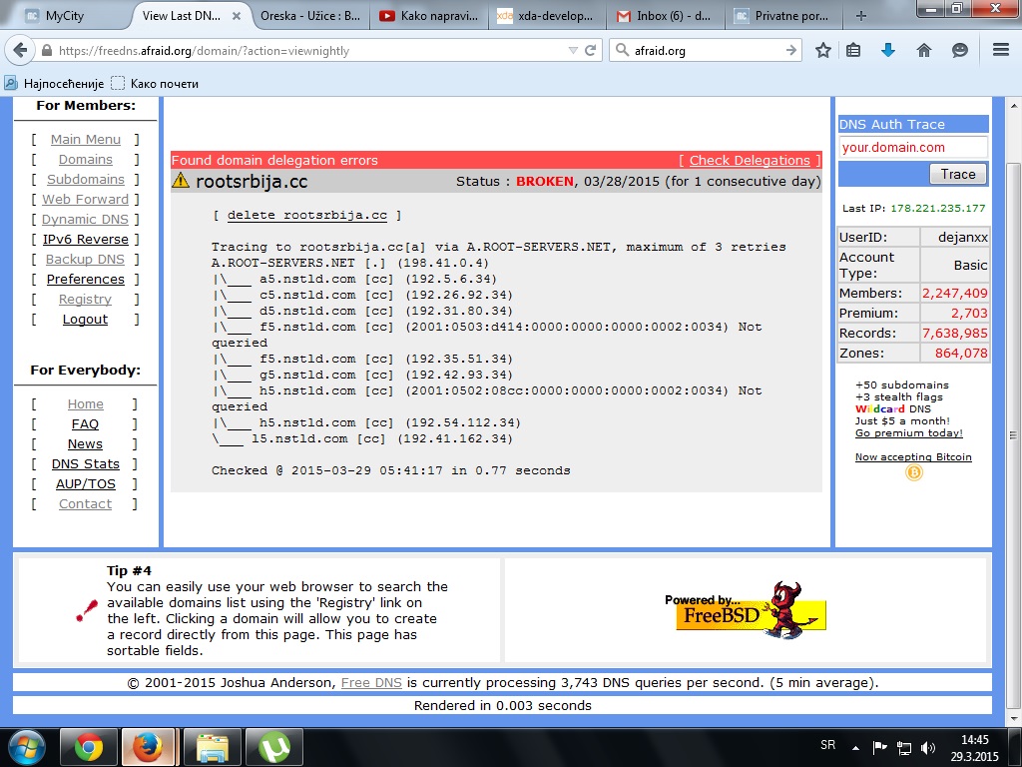Image resolution: width=1022 pixels, height=767 pixels.
Task: Show hidden tray icons arrow
Action: (855, 748)
